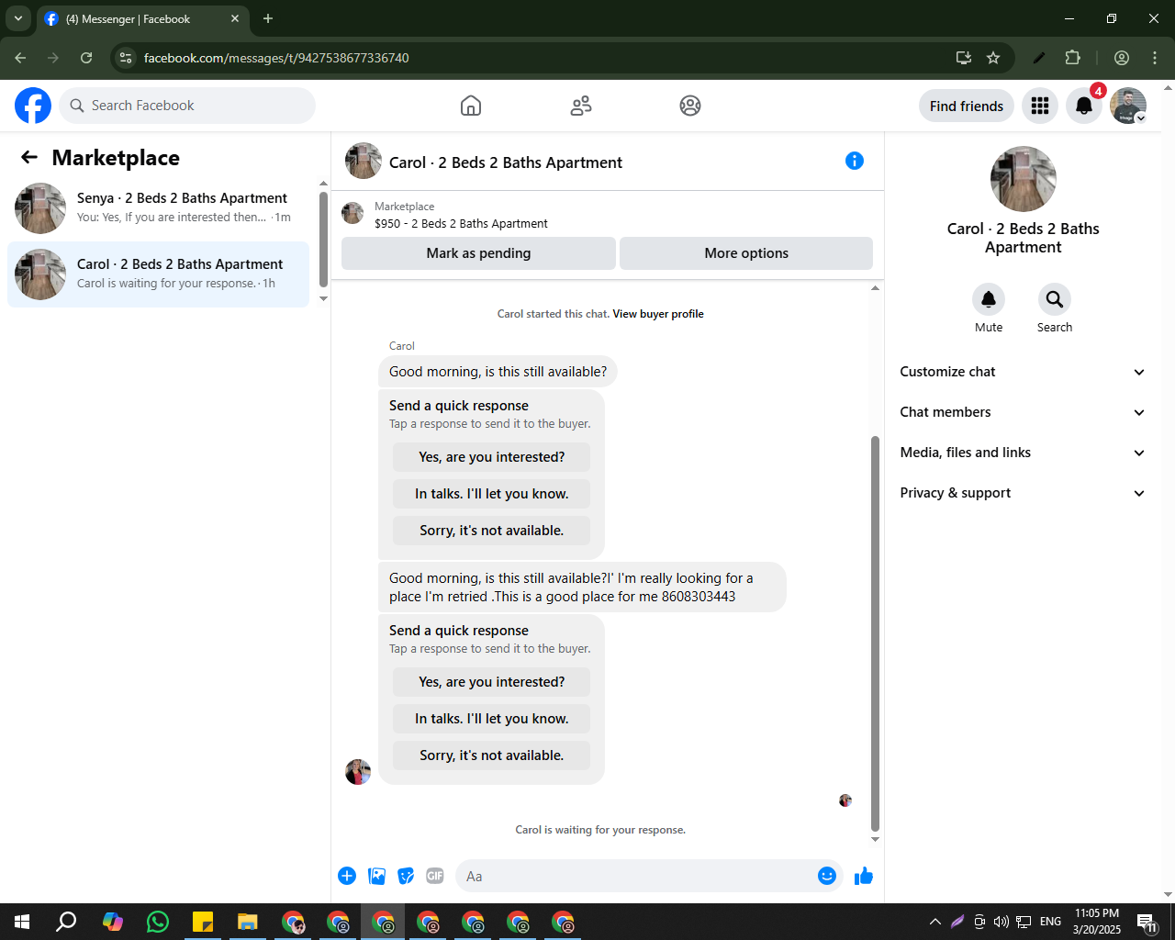Click the conversation list scrollbar
The height and width of the screenshot is (940, 1175).
point(323,239)
